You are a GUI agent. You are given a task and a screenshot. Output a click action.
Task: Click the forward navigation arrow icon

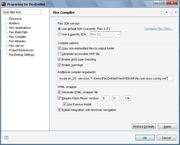pos(171,12)
